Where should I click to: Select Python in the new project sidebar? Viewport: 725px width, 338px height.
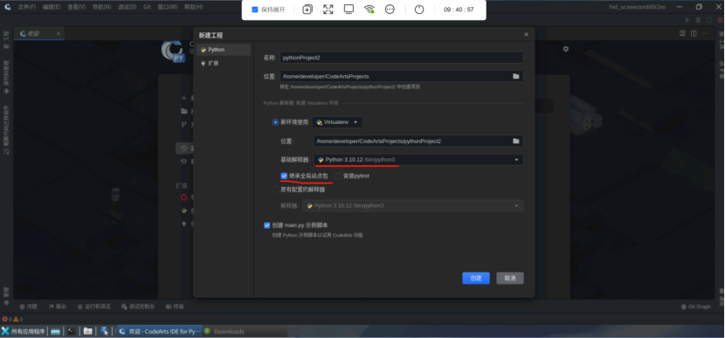coord(224,50)
